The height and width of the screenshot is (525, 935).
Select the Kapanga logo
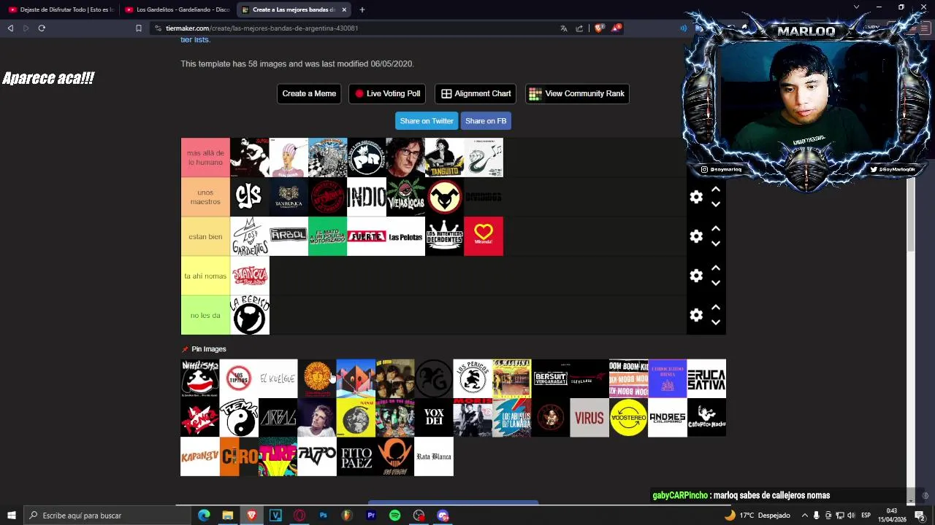199,456
